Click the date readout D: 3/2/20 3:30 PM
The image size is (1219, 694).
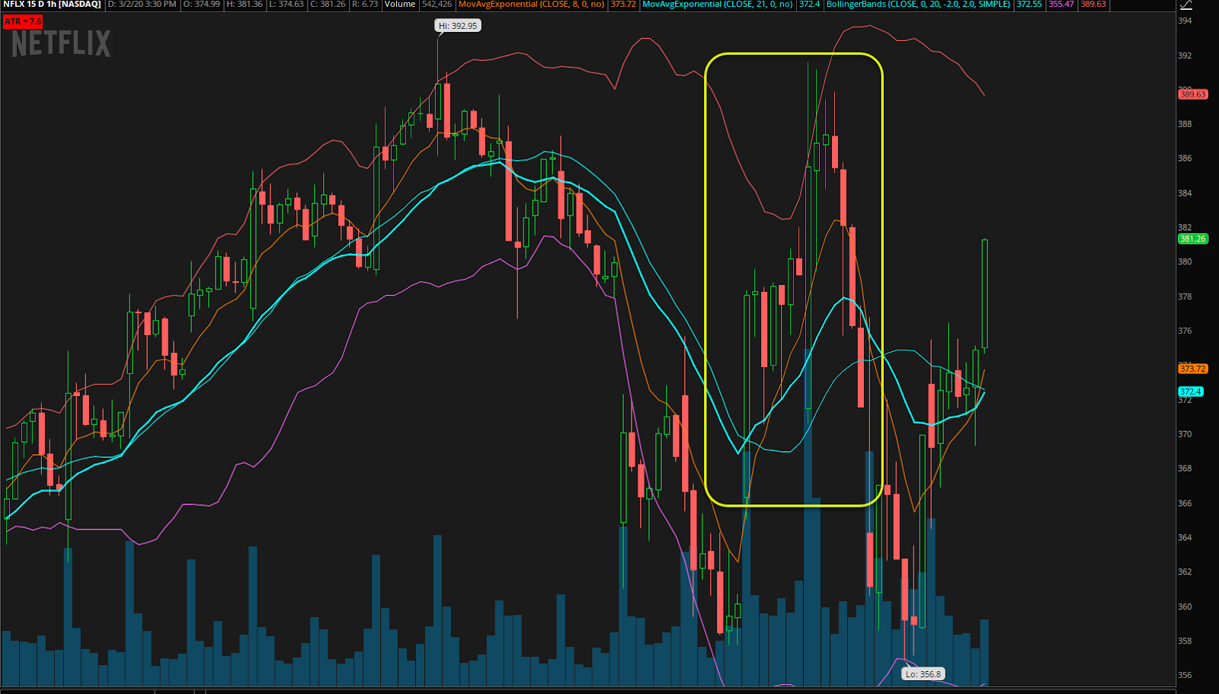tap(142, 5)
